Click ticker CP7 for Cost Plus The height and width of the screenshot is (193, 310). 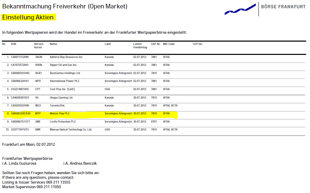(38, 89)
